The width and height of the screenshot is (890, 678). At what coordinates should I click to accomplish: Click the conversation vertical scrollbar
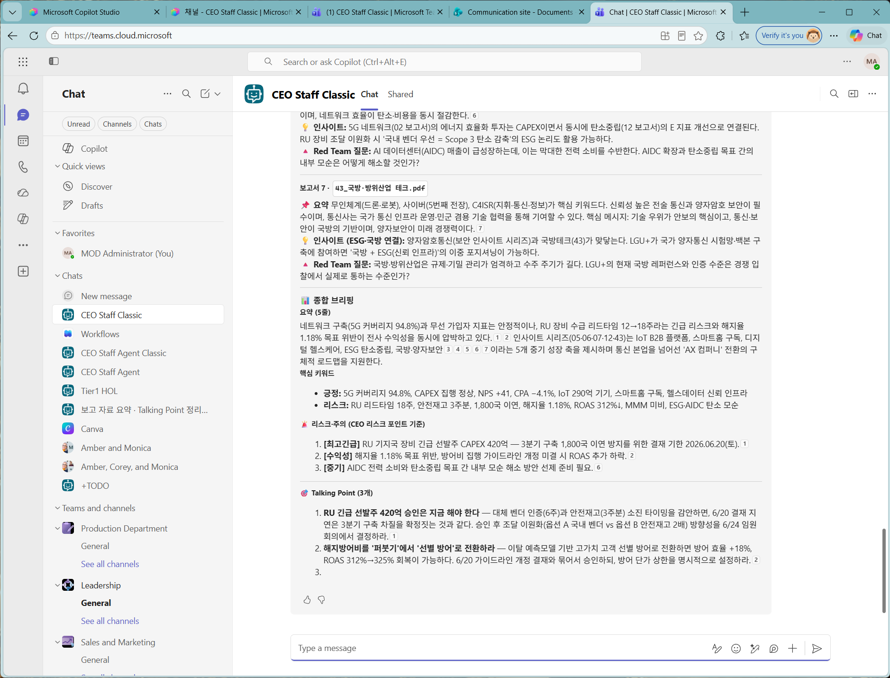[883, 570]
